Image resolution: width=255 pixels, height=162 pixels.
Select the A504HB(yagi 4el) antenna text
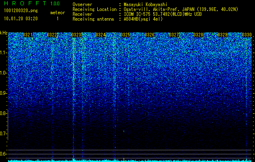(x=143, y=19)
